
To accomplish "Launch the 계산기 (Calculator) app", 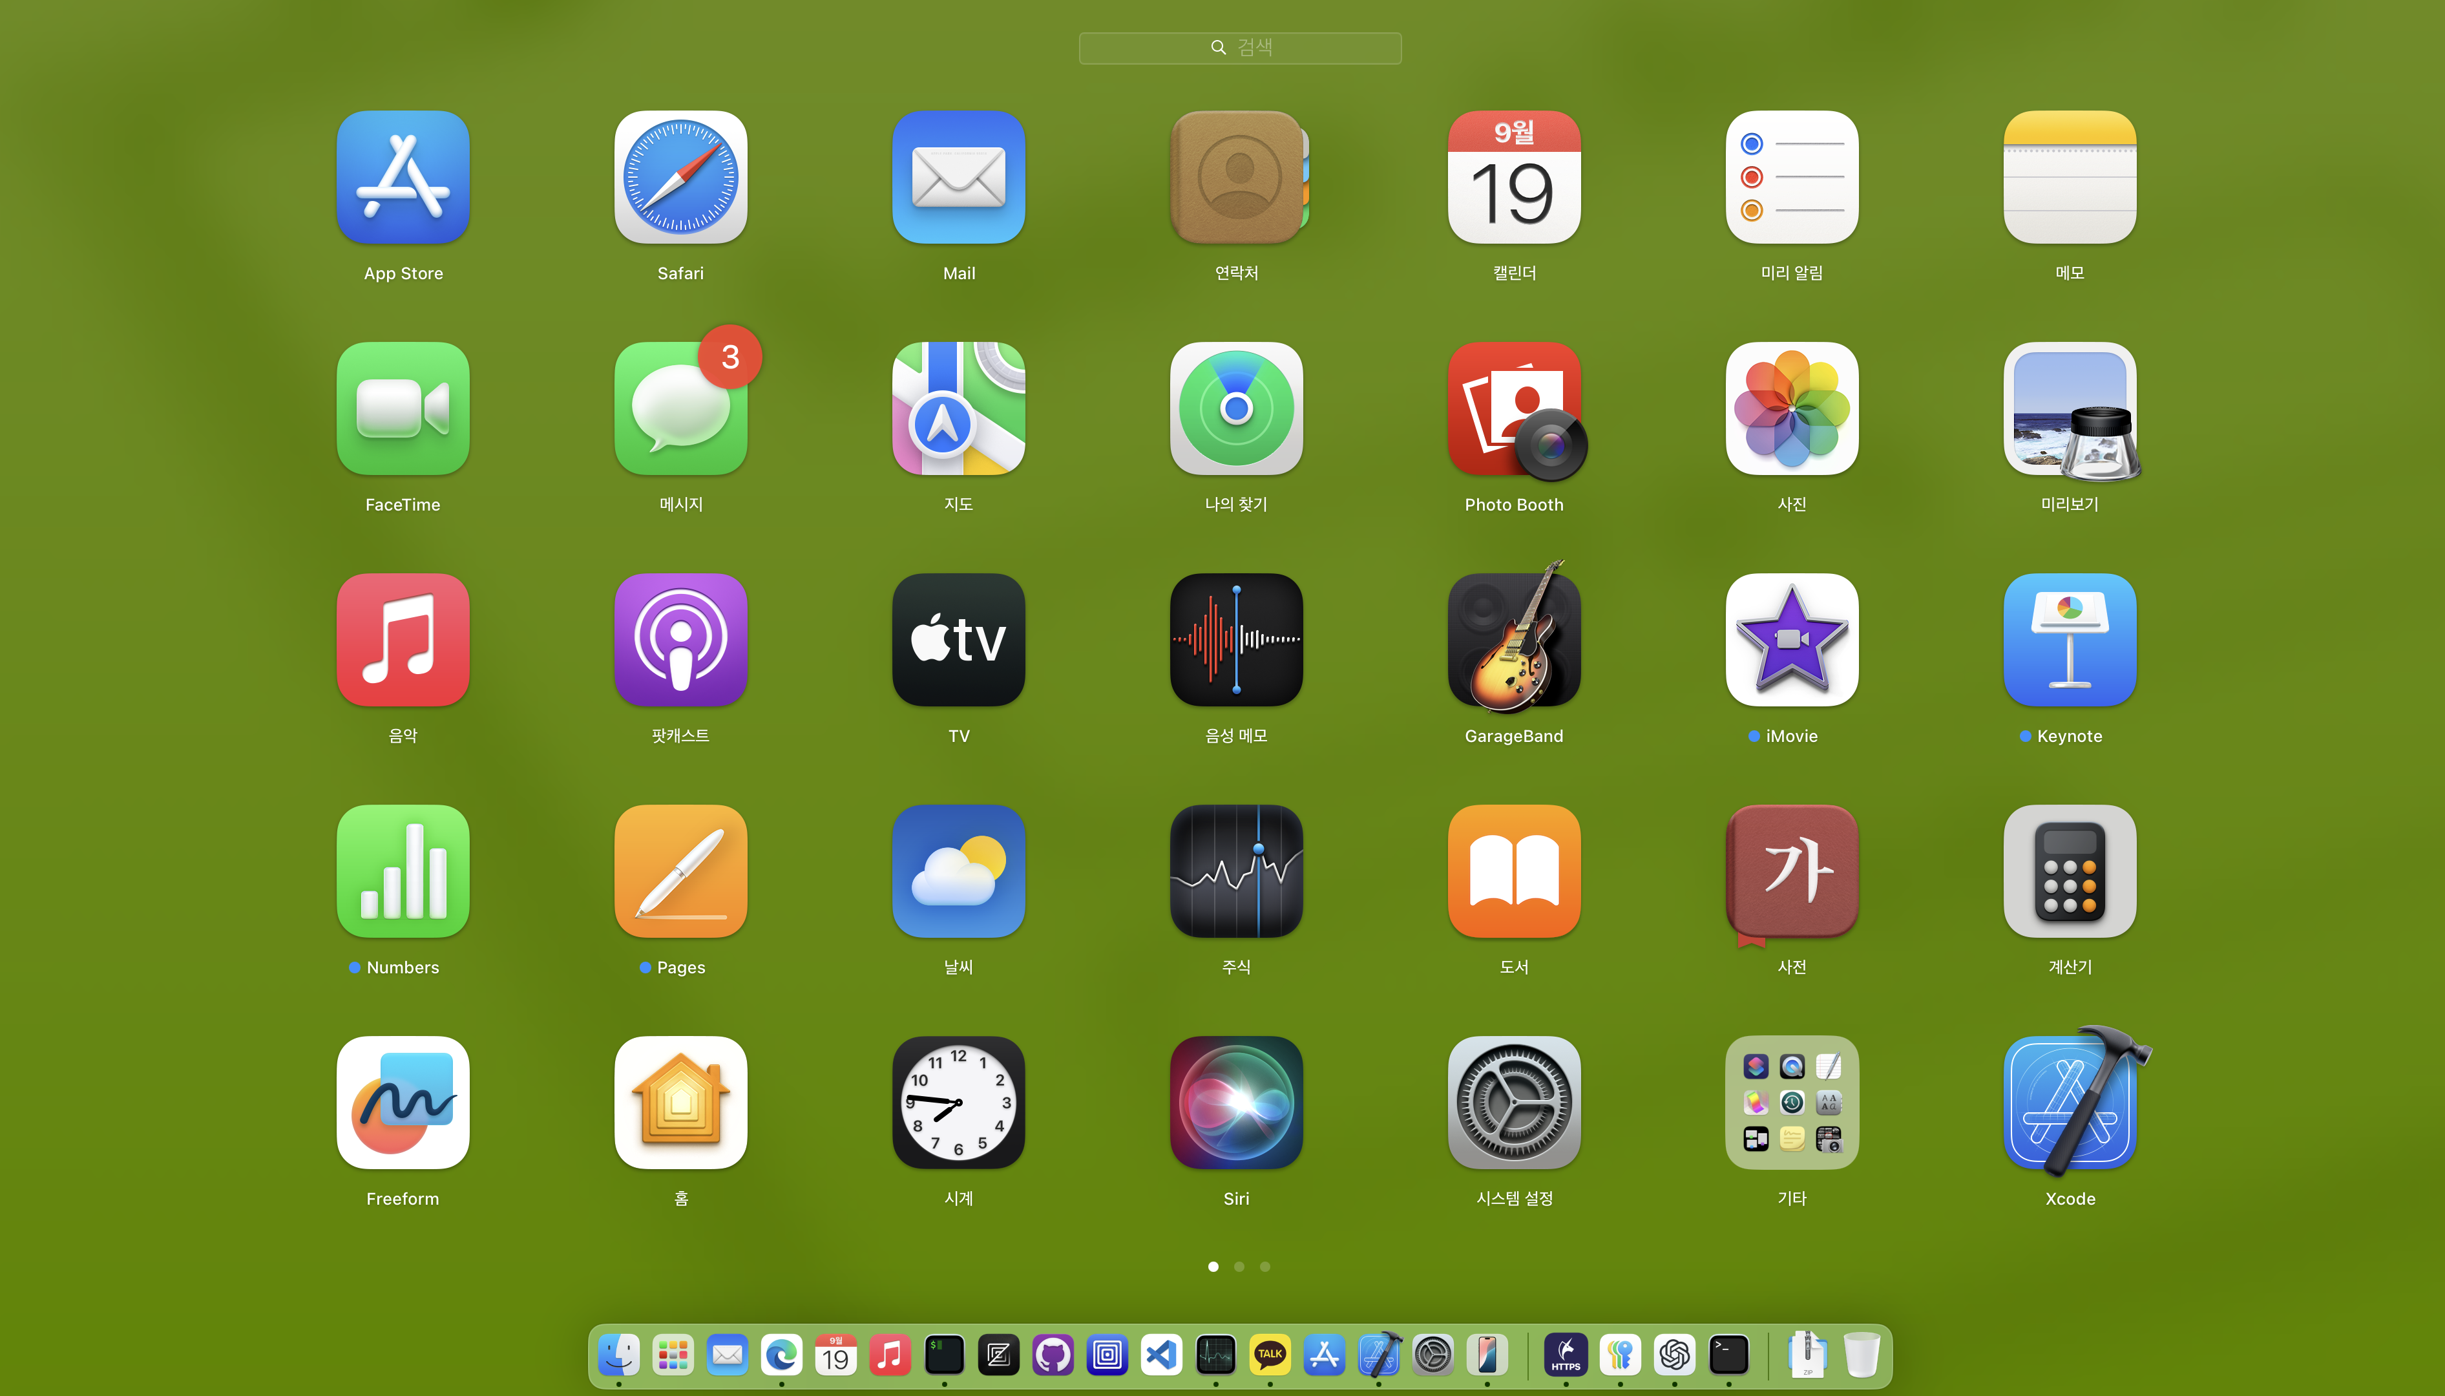I will (2070, 872).
